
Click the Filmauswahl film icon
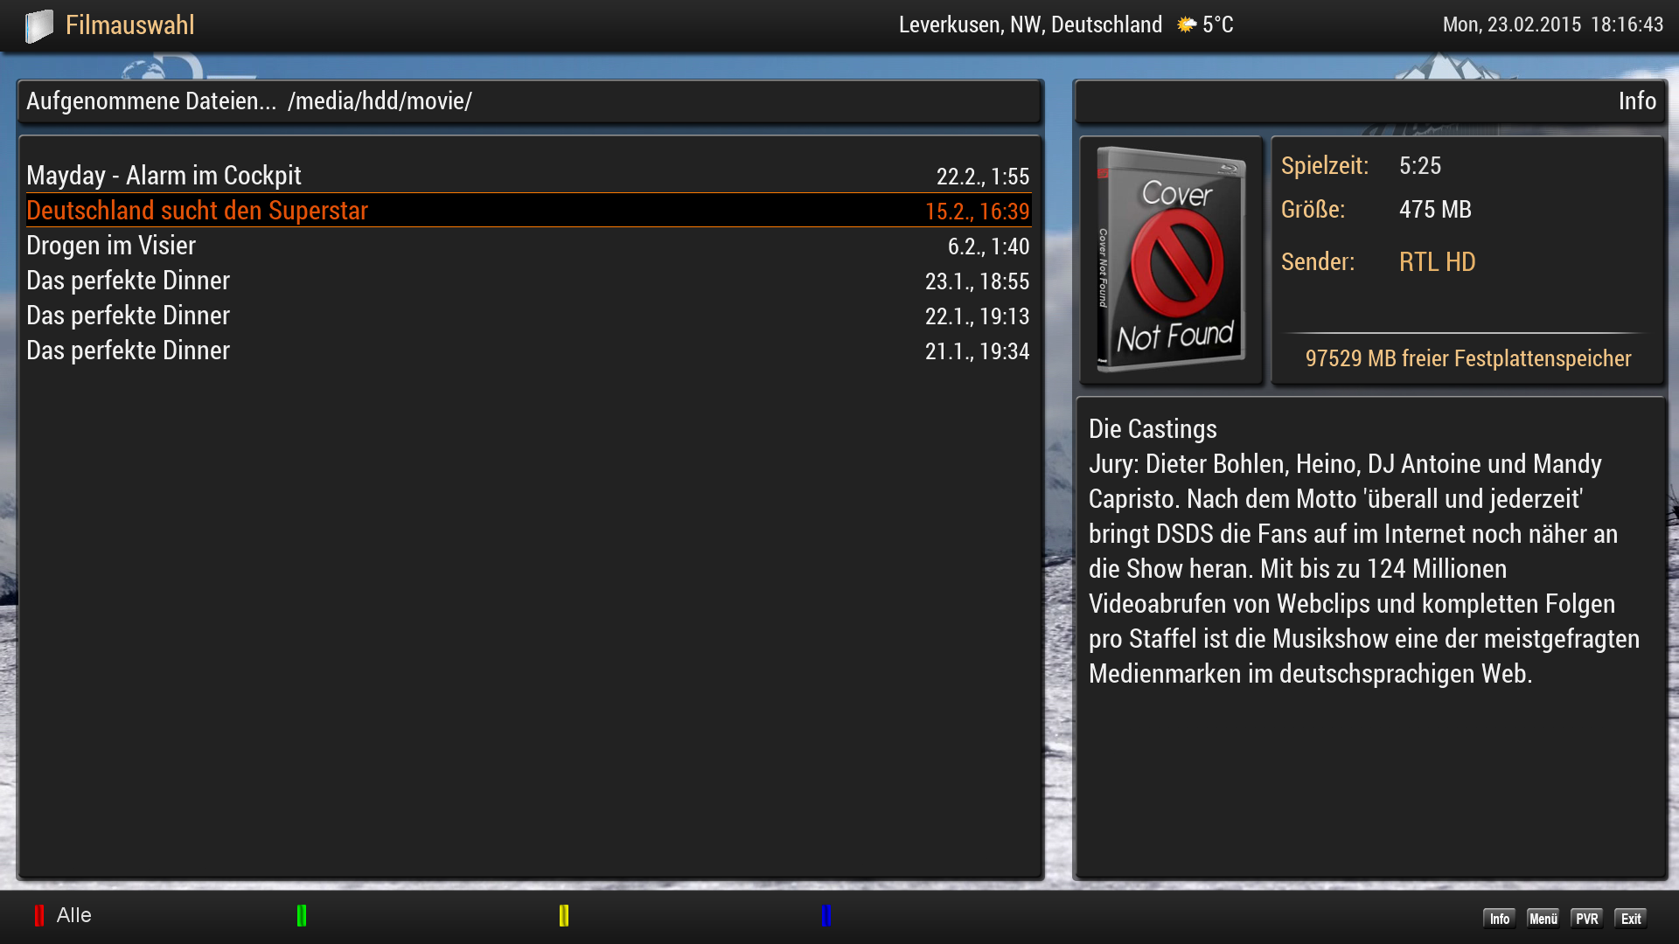coord(38,25)
